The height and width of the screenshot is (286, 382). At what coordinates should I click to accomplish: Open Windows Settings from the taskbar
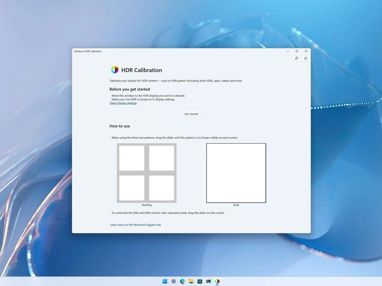coord(173,281)
